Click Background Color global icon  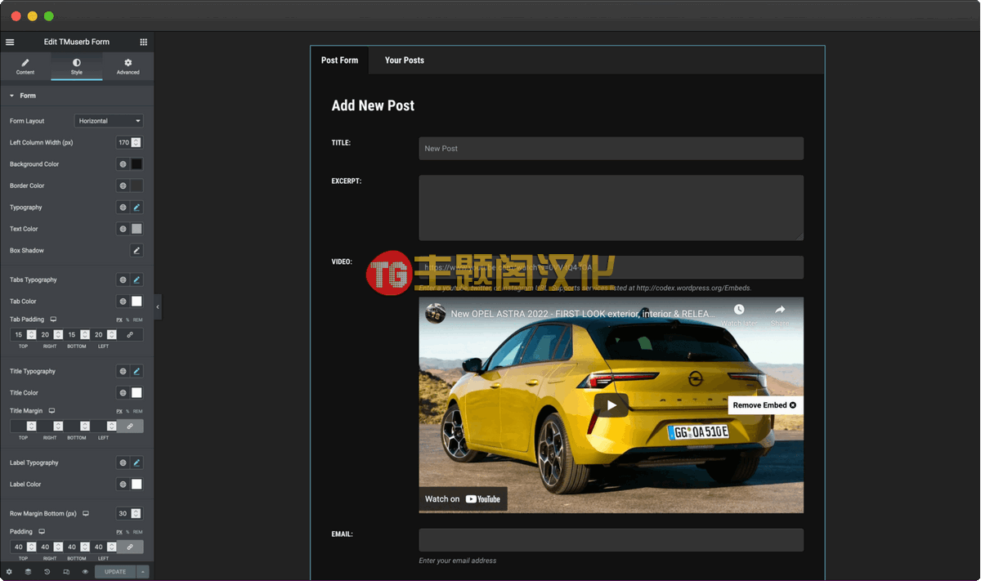123,164
